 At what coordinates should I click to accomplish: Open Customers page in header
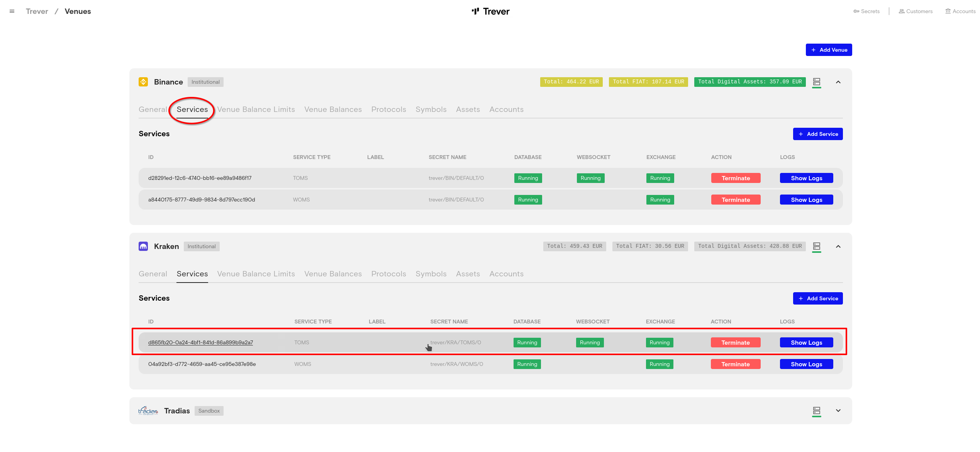coord(916,11)
